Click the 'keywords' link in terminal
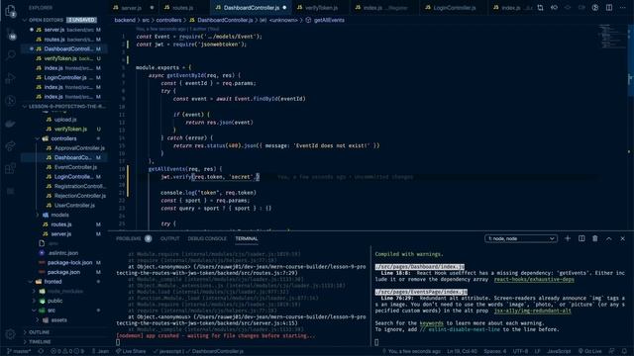634x356 pixels. coord(432,323)
